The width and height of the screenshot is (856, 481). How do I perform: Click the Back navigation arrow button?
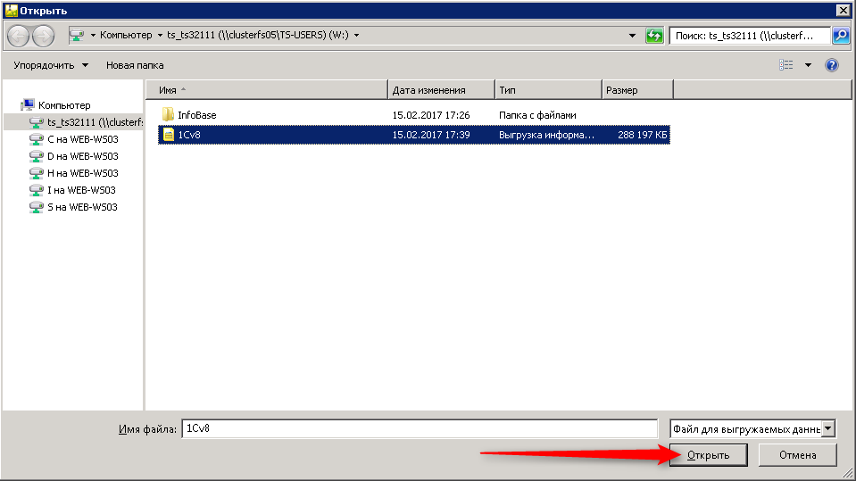(19, 36)
